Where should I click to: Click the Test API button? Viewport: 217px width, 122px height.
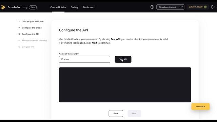tap(123, 59)
